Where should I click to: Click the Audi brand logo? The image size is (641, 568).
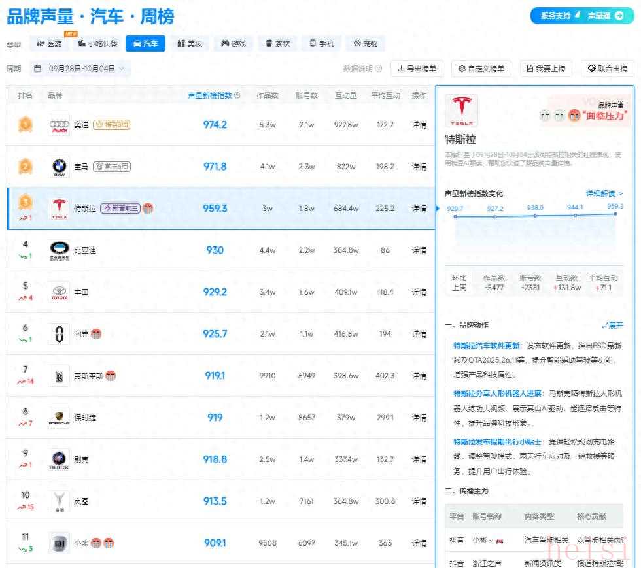pos(59,125)
